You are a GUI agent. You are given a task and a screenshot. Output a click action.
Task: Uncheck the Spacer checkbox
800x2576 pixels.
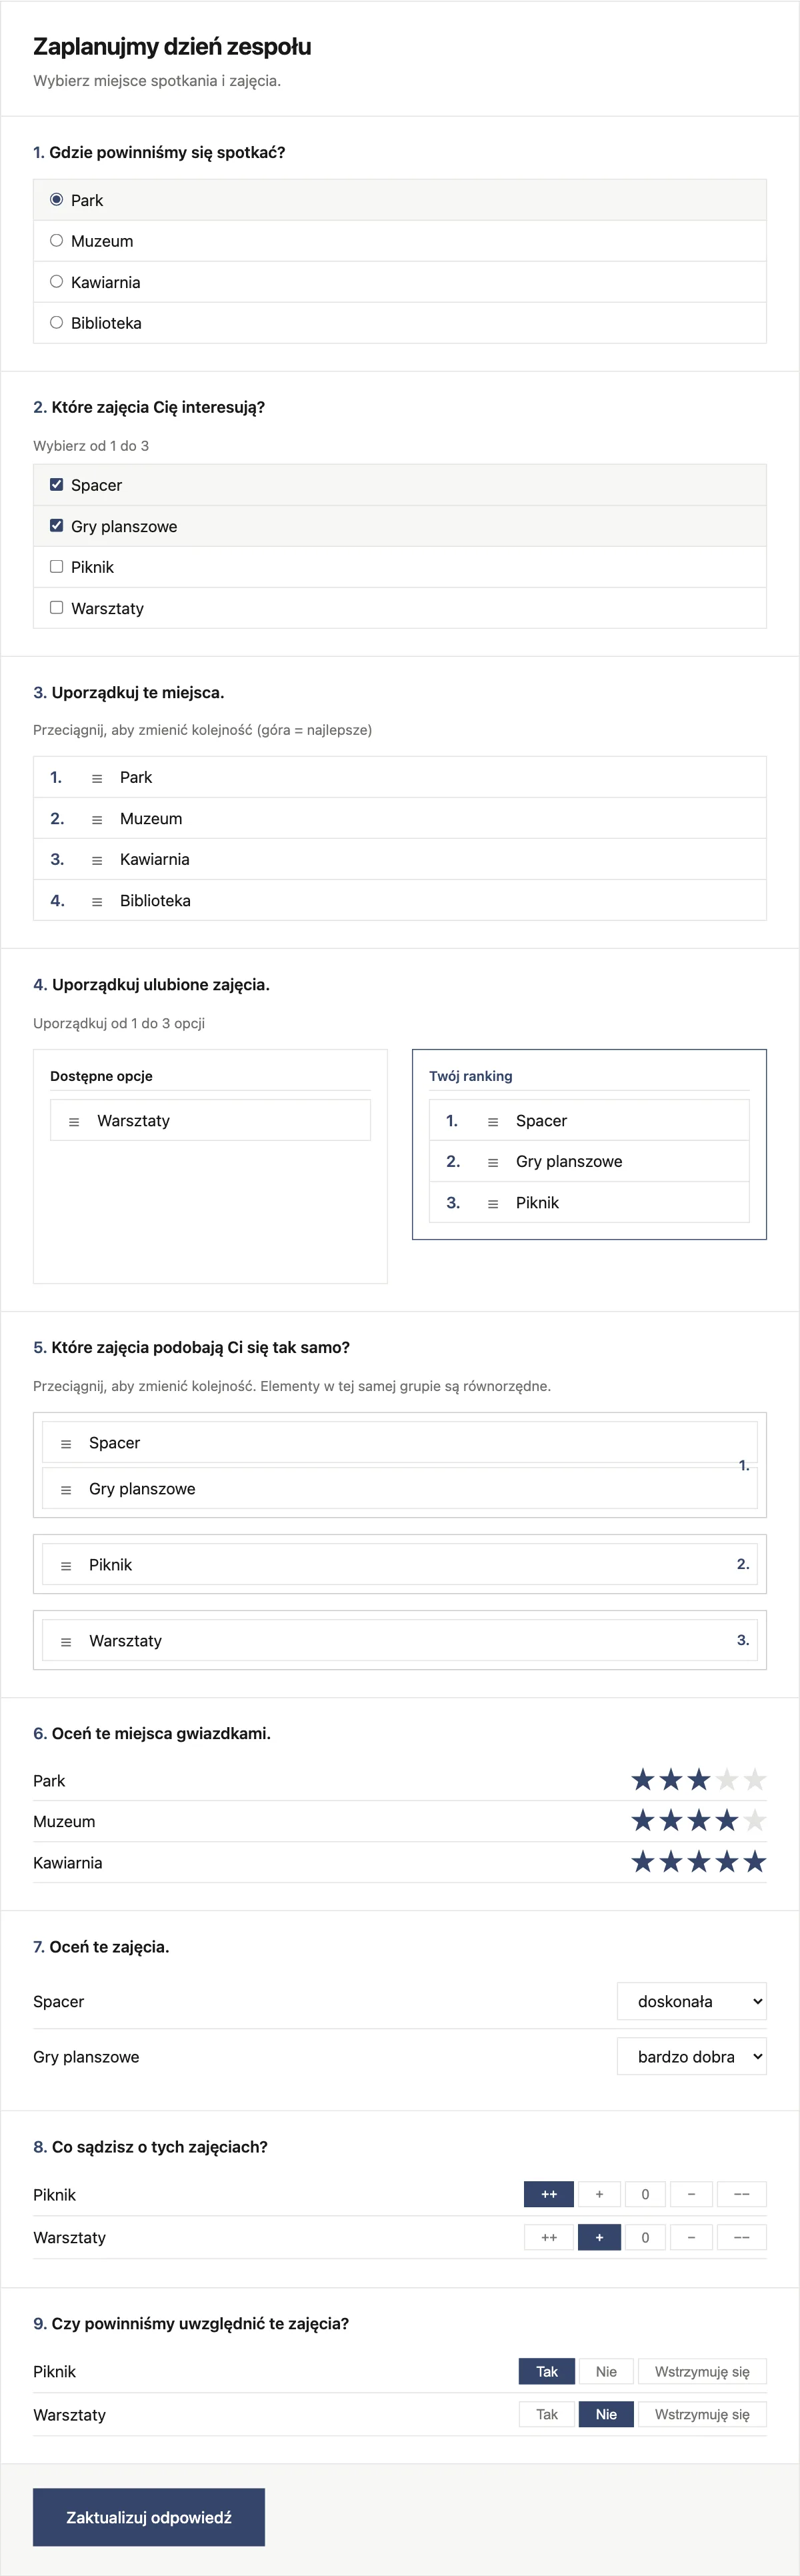(x=57, y=485)
